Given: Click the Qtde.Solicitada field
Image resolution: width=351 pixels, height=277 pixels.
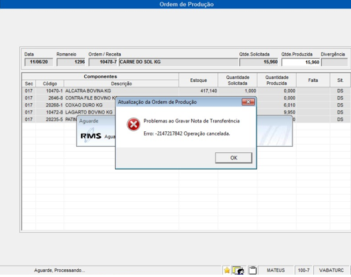Looking at the screenshot, I should (258, 62).
